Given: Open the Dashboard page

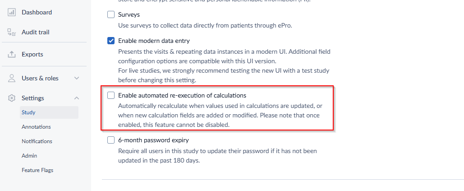Looking at the screenshot, I should click(x=37, y=13).
